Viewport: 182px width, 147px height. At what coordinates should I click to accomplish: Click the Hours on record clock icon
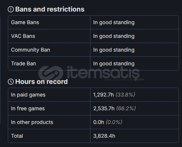click(x=11, y=82)
